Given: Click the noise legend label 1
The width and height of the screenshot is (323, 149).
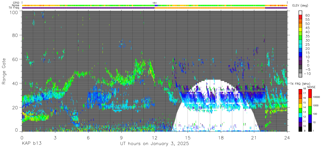Looking at the screenshot, I should [x=313, y=131].
